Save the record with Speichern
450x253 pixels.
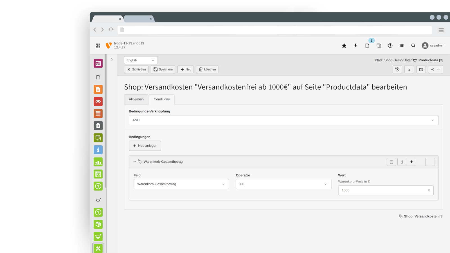(163, 69)
